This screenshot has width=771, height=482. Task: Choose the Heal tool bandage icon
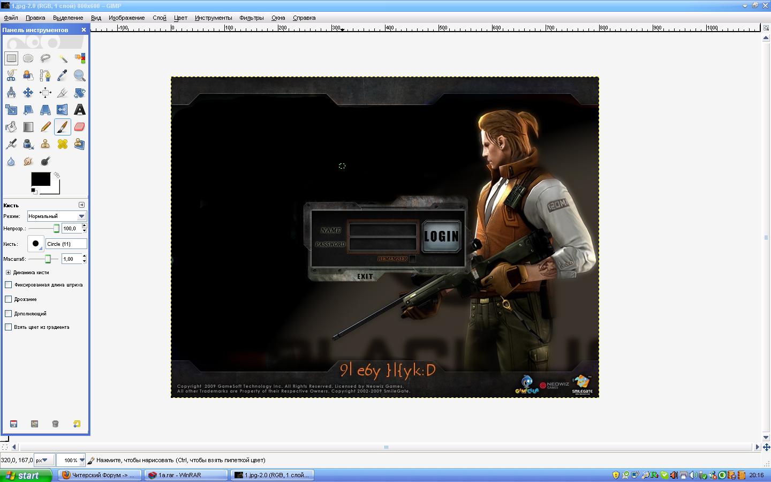point(63,144)
